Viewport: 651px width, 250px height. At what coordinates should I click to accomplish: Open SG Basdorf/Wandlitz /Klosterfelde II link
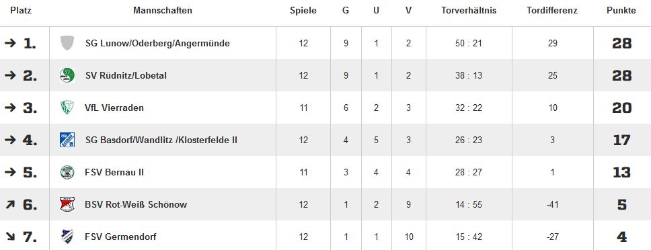(x=161, y=140)
